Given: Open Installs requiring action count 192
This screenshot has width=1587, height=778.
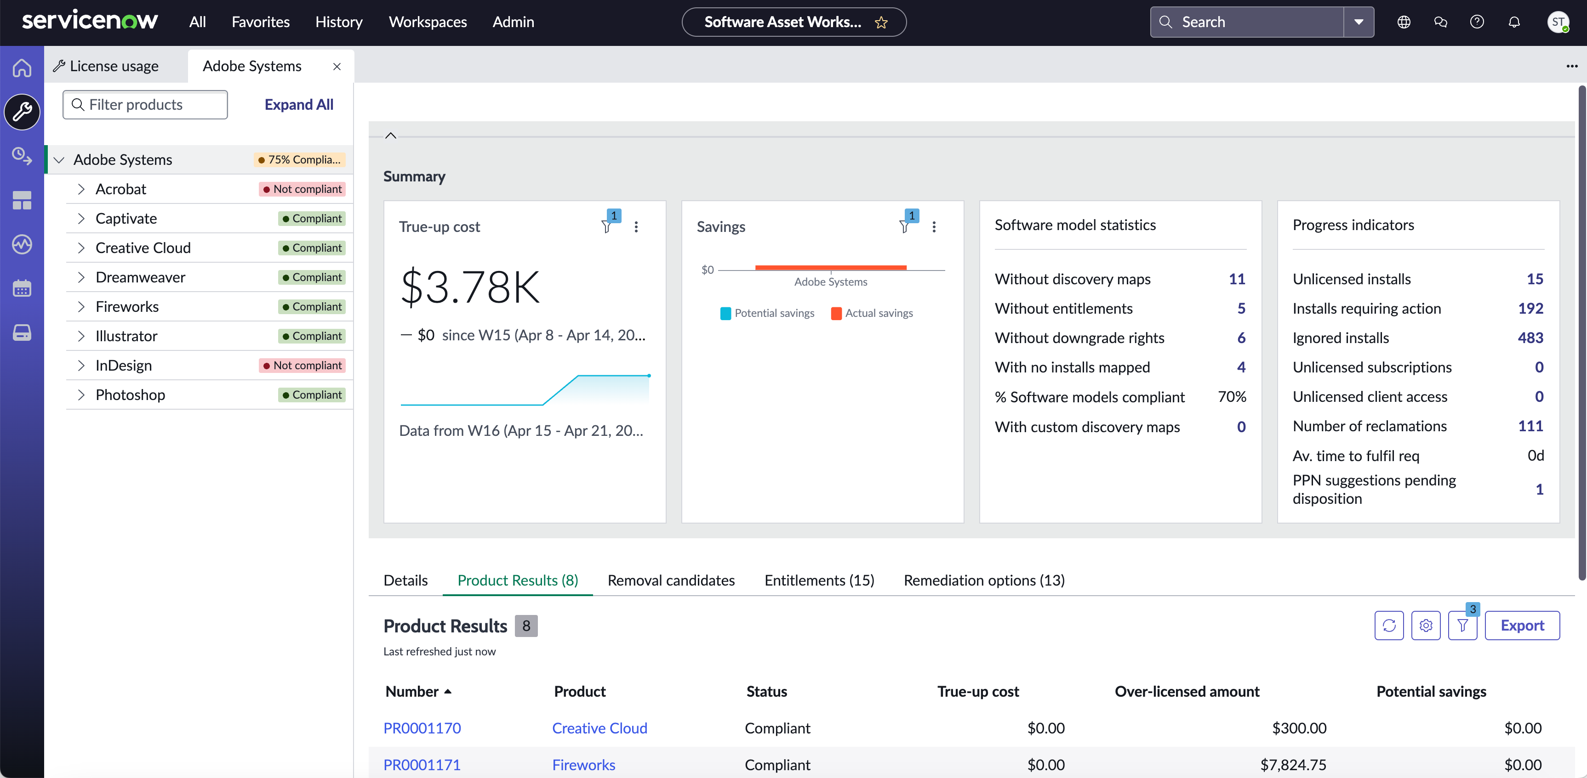Looking at the screenshot, I should point(1530,308).
